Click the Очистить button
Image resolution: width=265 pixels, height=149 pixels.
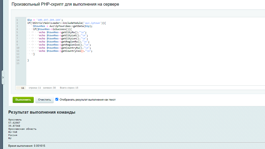coord(44,100)
